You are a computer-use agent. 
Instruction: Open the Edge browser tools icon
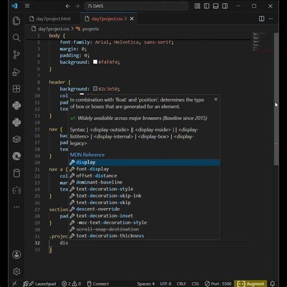pos(17,156)
